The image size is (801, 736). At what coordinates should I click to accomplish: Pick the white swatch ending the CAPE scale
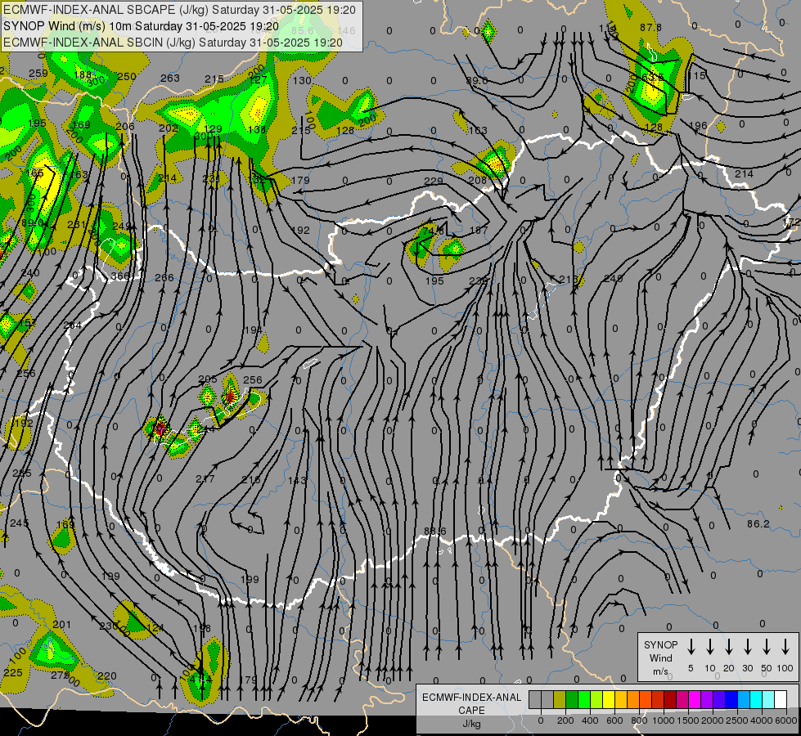point(781,699)
